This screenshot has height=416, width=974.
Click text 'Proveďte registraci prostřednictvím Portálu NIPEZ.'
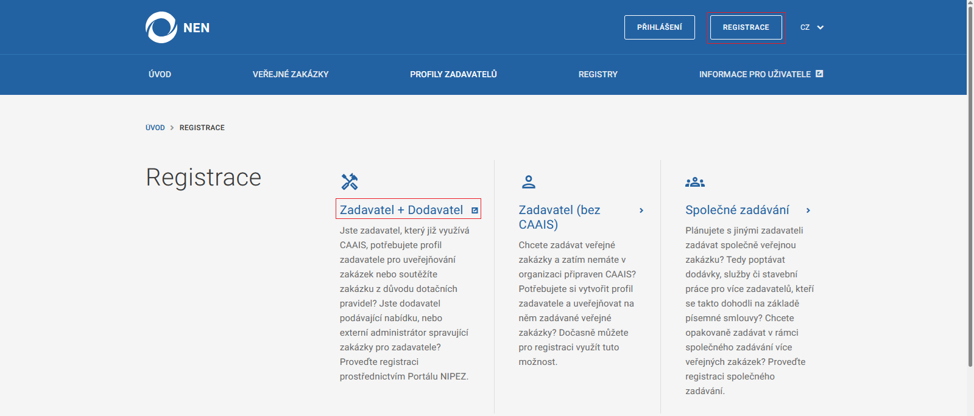[404, 369]
